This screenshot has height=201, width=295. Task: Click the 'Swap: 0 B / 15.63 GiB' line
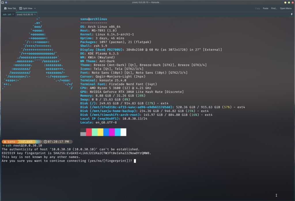pyautogui.click(x=105, y=99)
